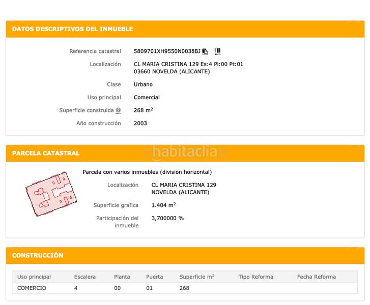Click the Parcela Catastral section header
The image size is (370, 305).
click(46, 153)
